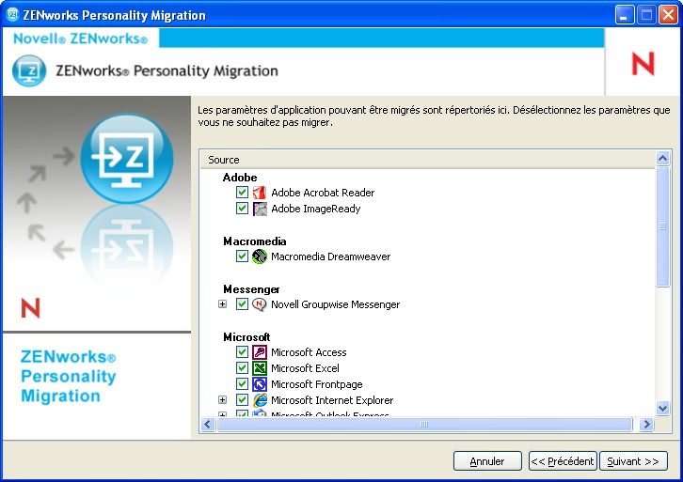This screenshot has height=482, width=683.
Task: Select the Microsoft Excel label
Action: (x=305, y=368)
